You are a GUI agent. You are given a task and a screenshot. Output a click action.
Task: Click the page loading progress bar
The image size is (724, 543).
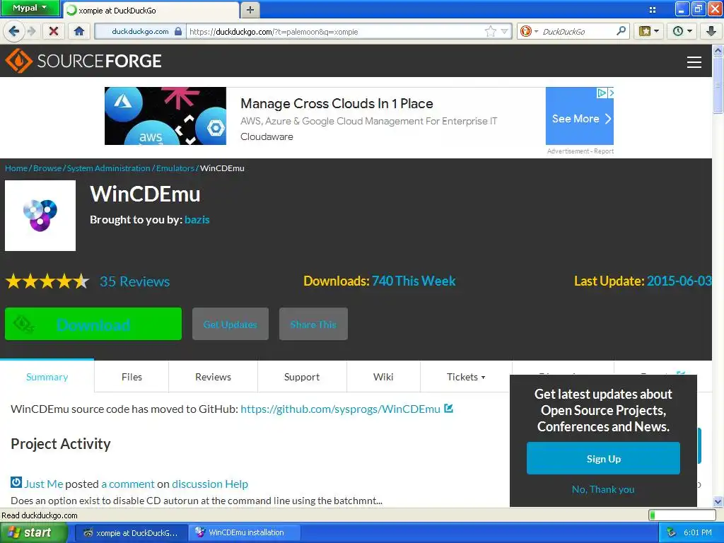[x=682, y=515]
